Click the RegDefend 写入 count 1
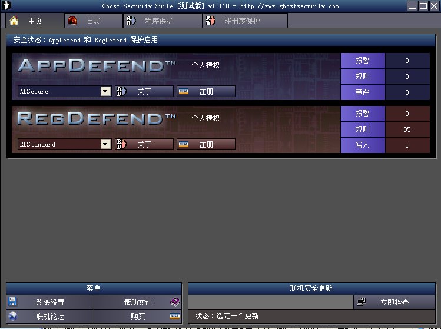Screen dimensions: 441x329 [407, 145]
